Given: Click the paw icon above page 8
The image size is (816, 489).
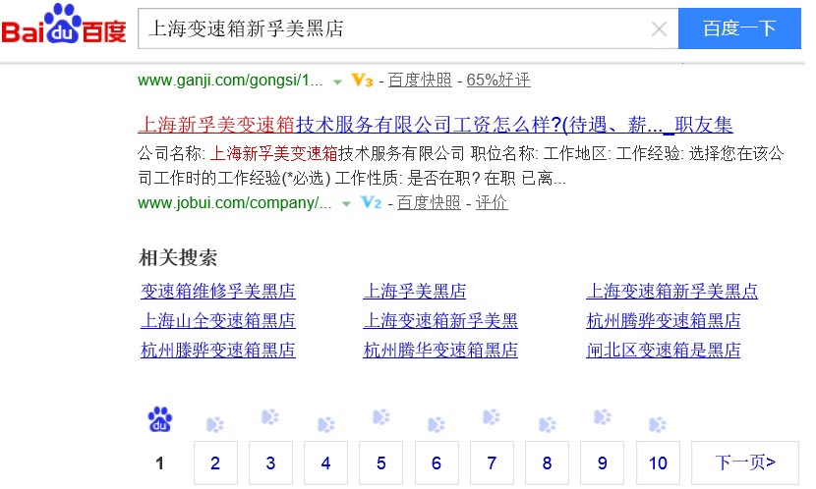Looking at the screenshot, I should (547, 424).
